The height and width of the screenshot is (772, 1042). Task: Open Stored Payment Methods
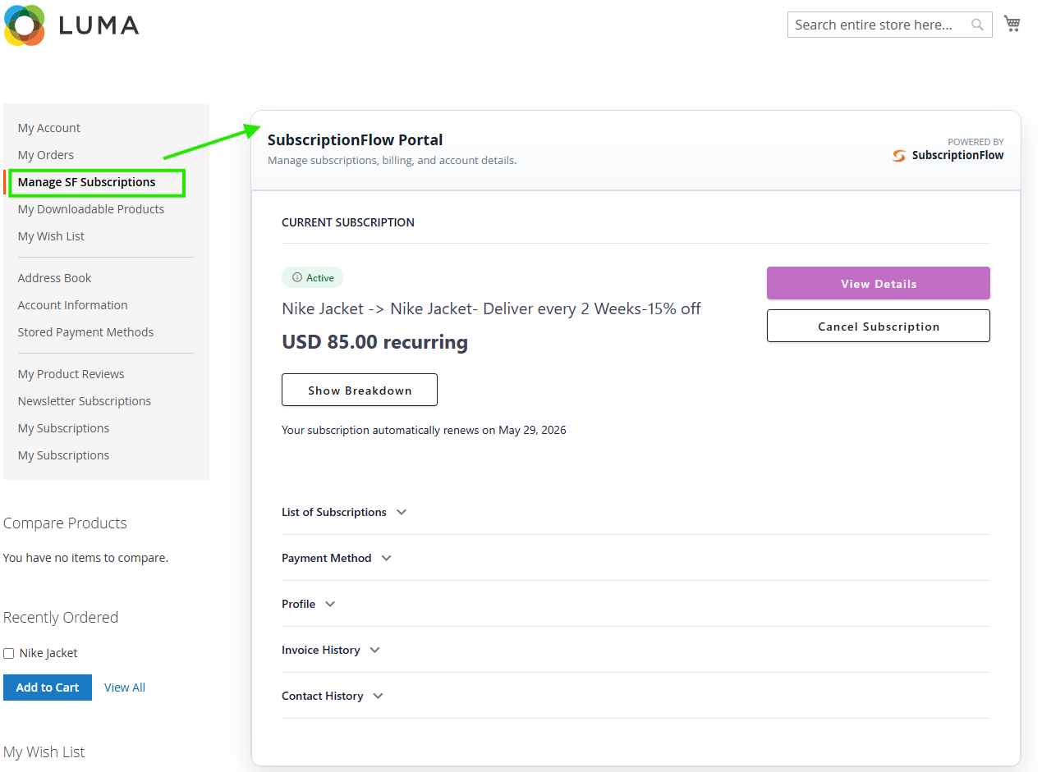click(x=86, y=332)
